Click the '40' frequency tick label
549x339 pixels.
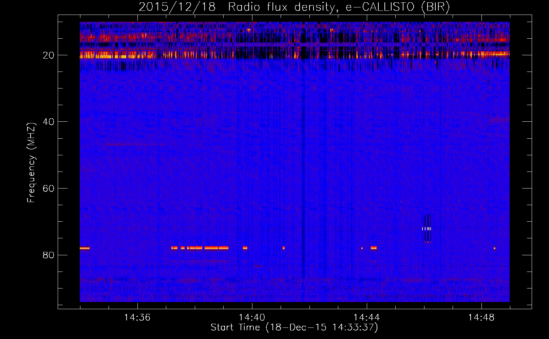point(49,122)
